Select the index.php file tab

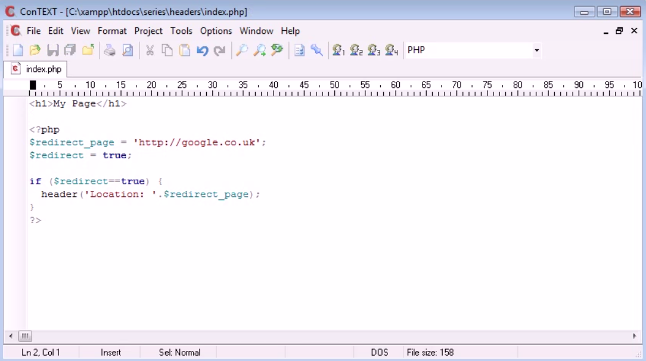(35, 69)
